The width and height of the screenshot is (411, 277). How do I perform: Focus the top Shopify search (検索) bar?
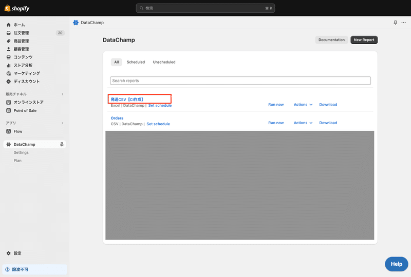click(x=205, y=8)
